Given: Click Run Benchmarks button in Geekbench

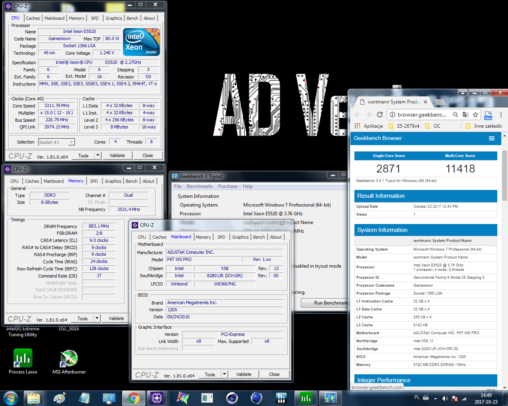Looking at the screenshot, I should click(x=324, y=303).
